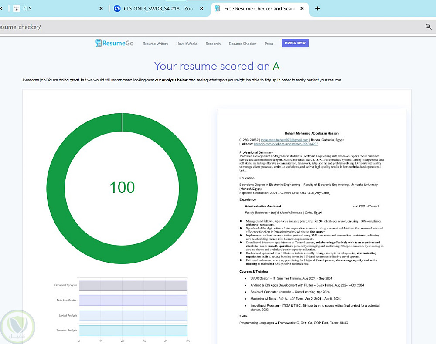Select the Free Resume Checker tab
Screen dimensions: 436x344
[260, 9]
